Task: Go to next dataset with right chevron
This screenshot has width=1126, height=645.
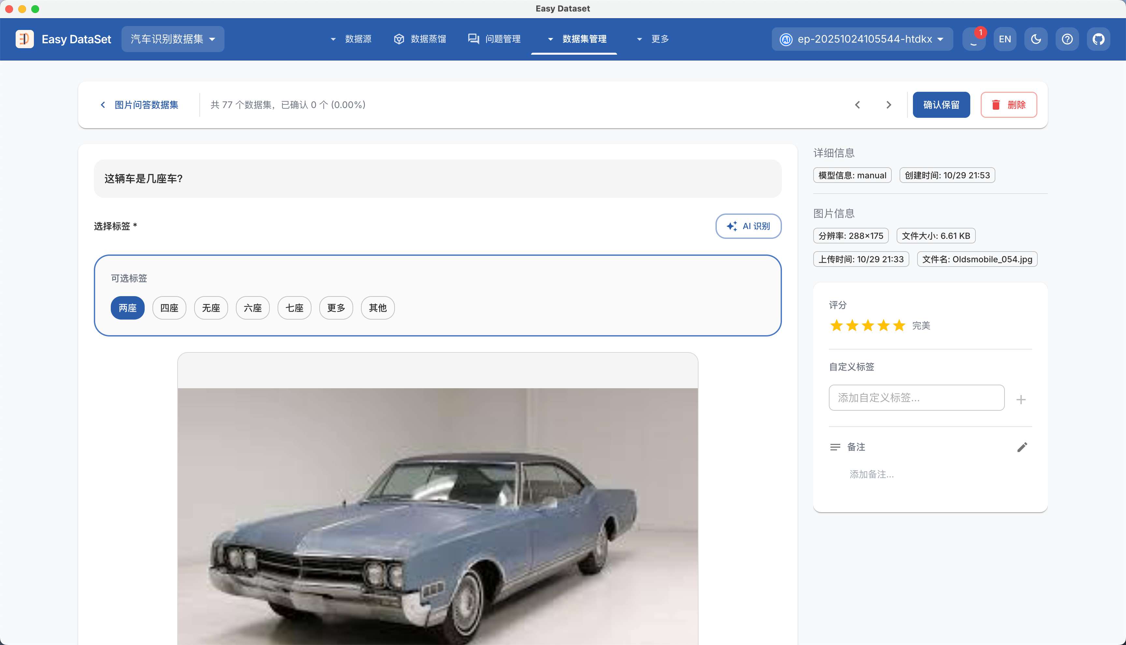Action: pyautogui.click(x=888, y=105)
